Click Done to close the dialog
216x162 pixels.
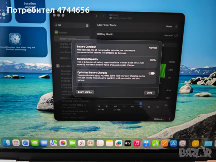(x=150, y=93)
